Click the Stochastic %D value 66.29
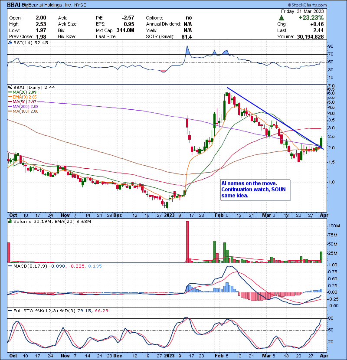The height and width of the screenshot is (360, 347). 101,311
